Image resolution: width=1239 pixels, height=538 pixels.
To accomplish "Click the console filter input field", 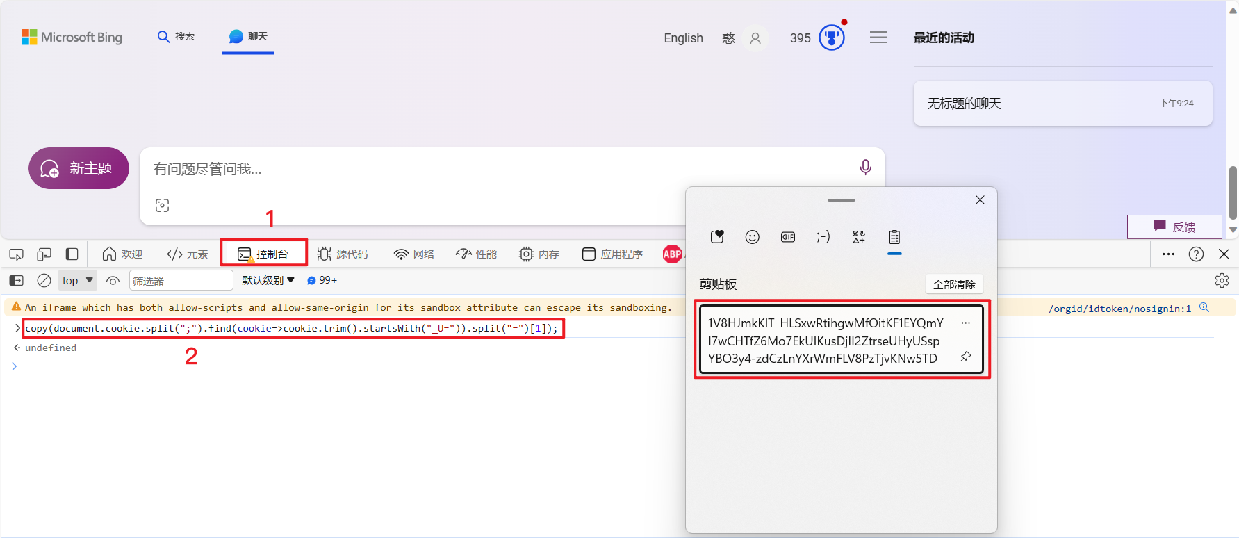I will pos(181,281).
